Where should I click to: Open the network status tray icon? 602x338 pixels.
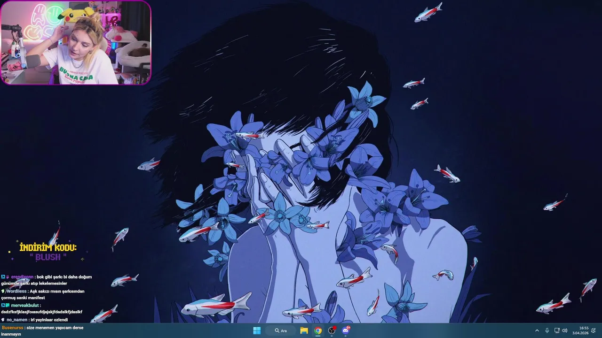coord(557,330)
